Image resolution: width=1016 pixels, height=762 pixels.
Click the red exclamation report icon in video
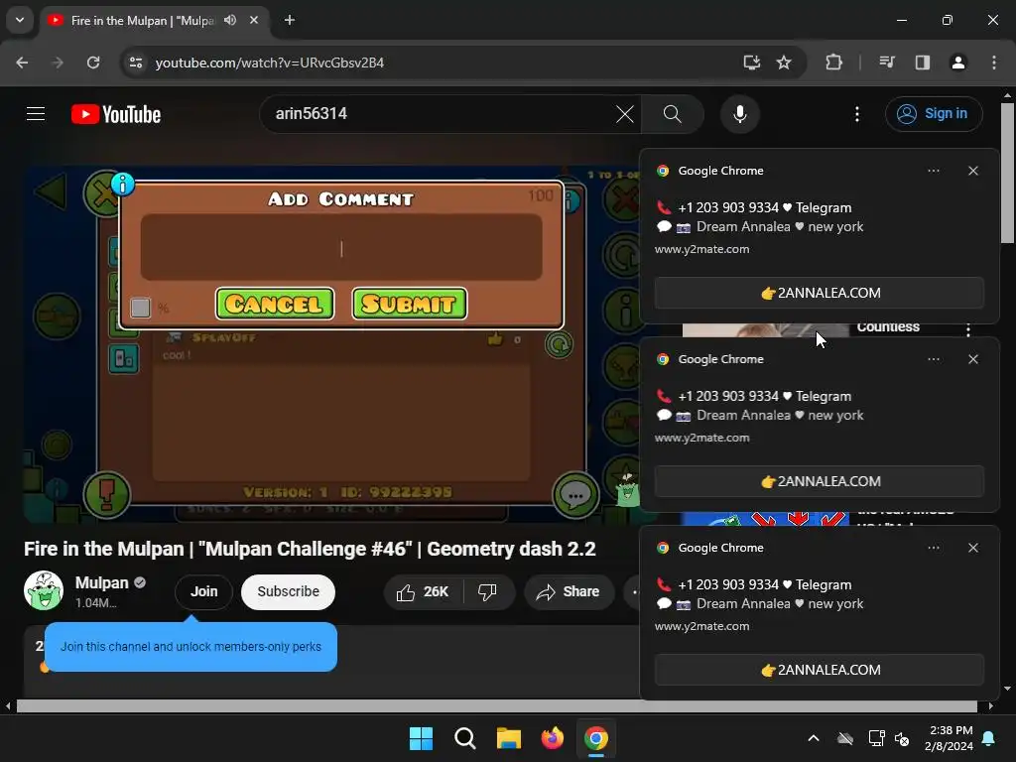[107, 494]
